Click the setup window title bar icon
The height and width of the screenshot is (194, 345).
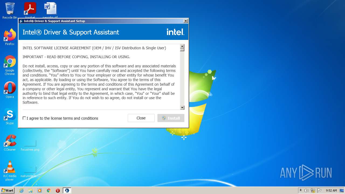pos(21,21)
